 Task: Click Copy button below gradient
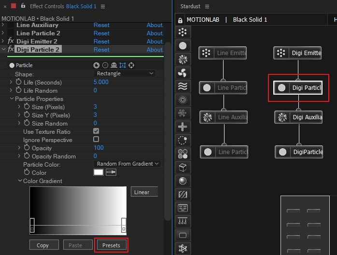[x=44, y=245]
